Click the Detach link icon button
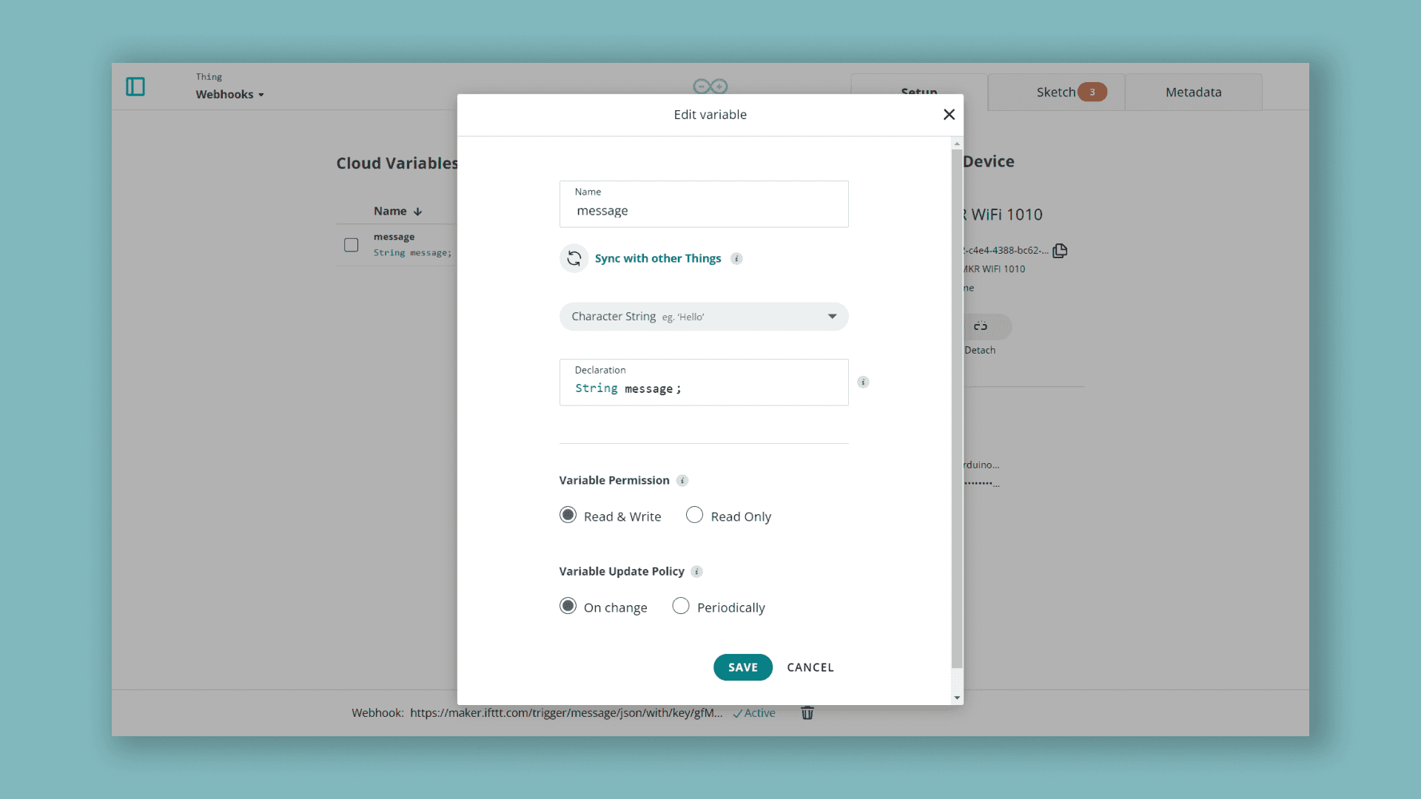The width and height of the screenshot is (1421, 799). pos(981,326)
